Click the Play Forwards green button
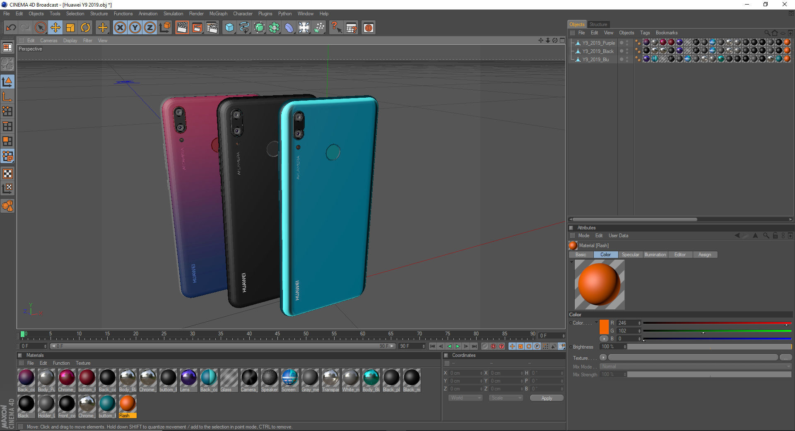The height and width of the screenshot is (431, 795). click(x=458, y=346)
